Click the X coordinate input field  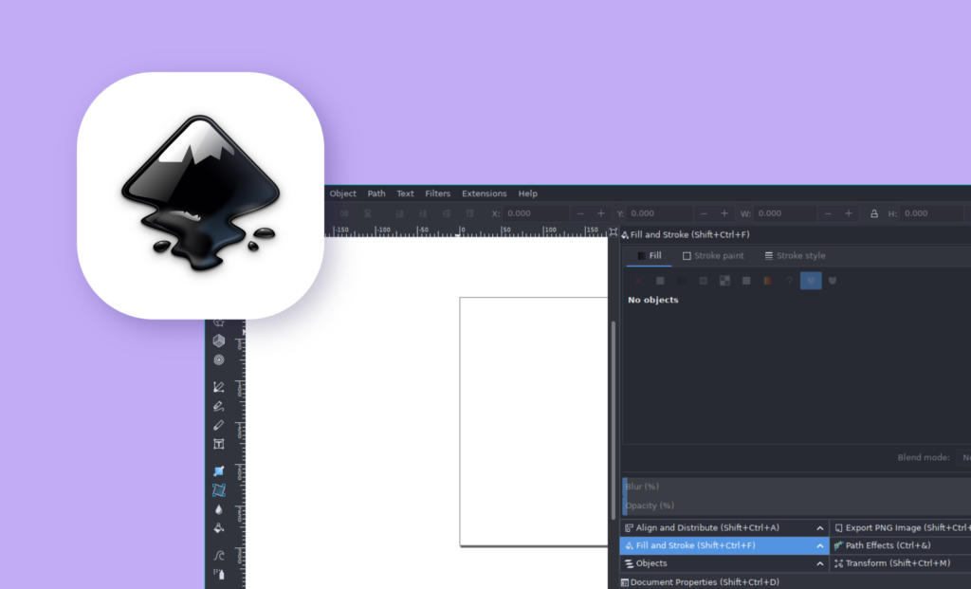click(x=536, y=213)
